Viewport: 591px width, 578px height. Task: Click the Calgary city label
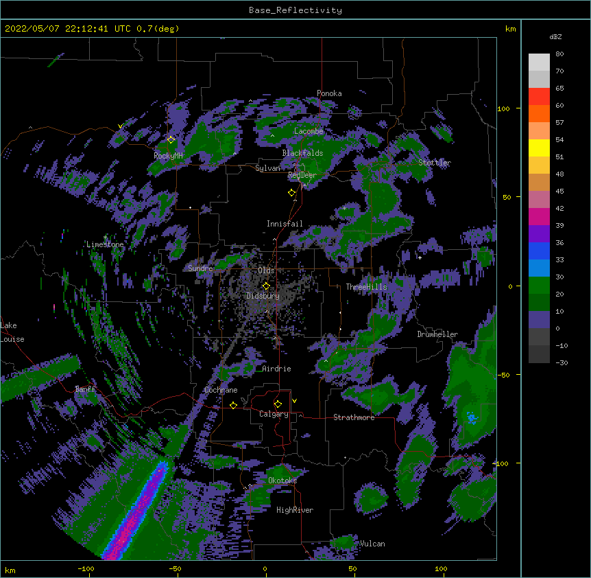pos(274,414)
